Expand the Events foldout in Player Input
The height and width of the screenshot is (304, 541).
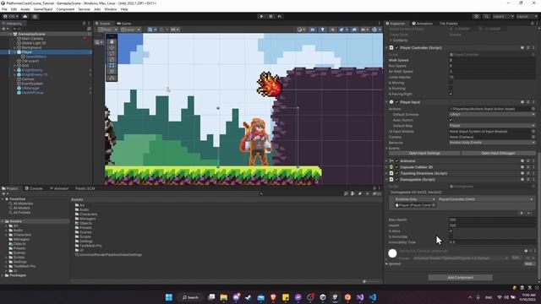tap(387, 149)
